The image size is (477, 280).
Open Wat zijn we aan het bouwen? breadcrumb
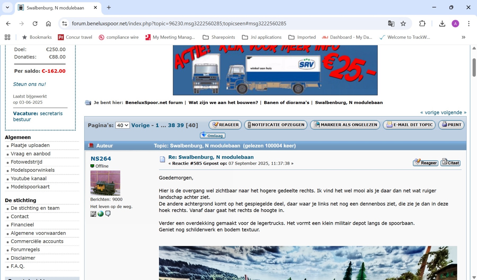pyautogui.click(x=223, y=102)
